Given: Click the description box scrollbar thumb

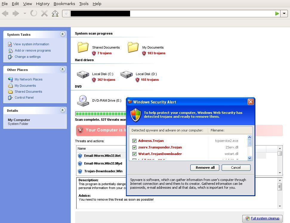Looking at the screenshot, I should pyautogui.click(x=280, y=187).
